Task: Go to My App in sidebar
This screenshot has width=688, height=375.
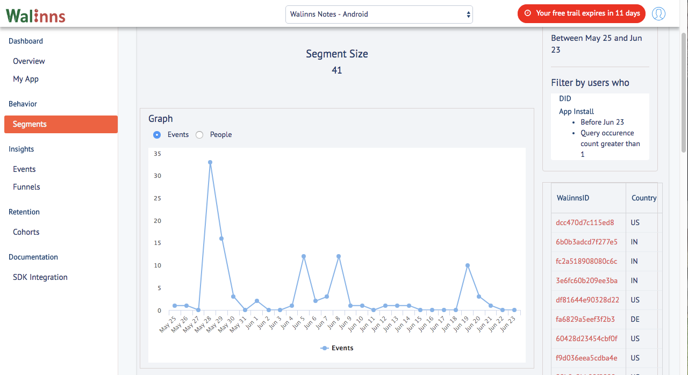Action: tap(26, 79)
